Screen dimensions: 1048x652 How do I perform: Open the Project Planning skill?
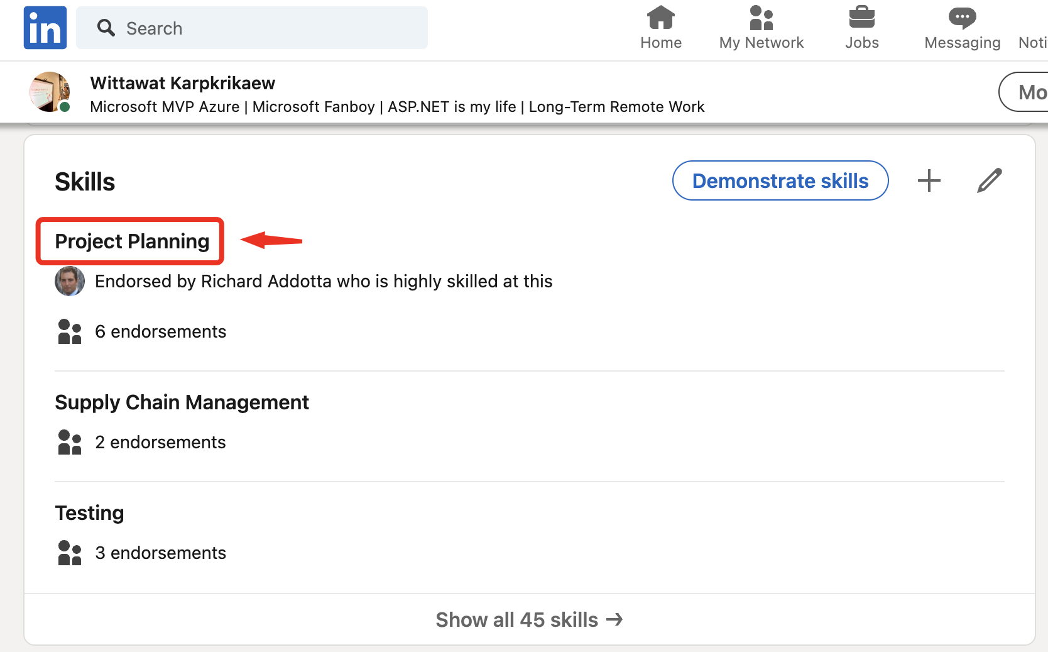[132, 241]
